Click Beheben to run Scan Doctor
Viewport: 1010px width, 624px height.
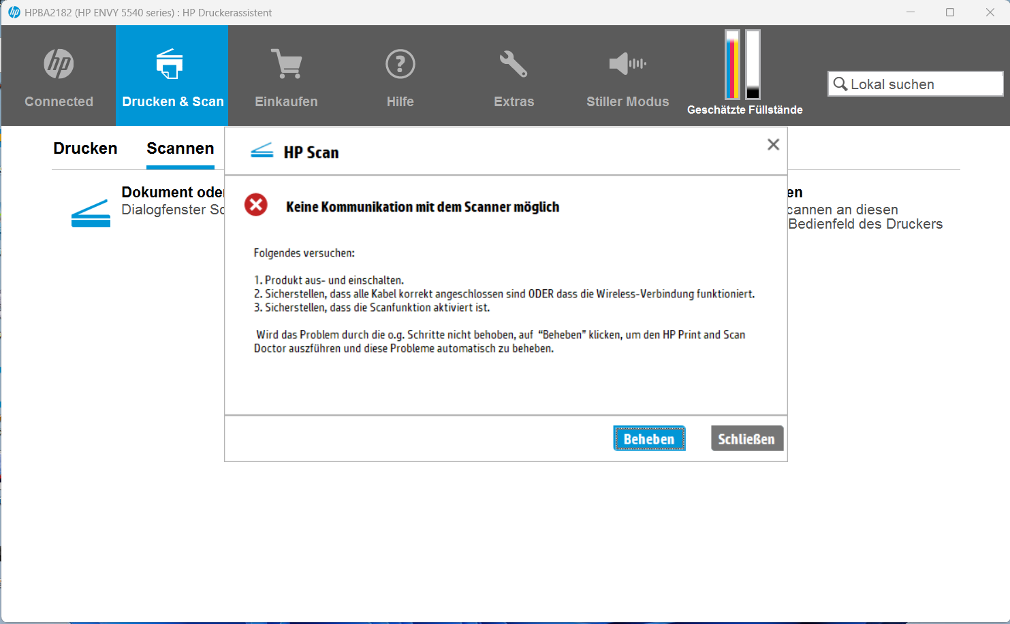point(649,439)
